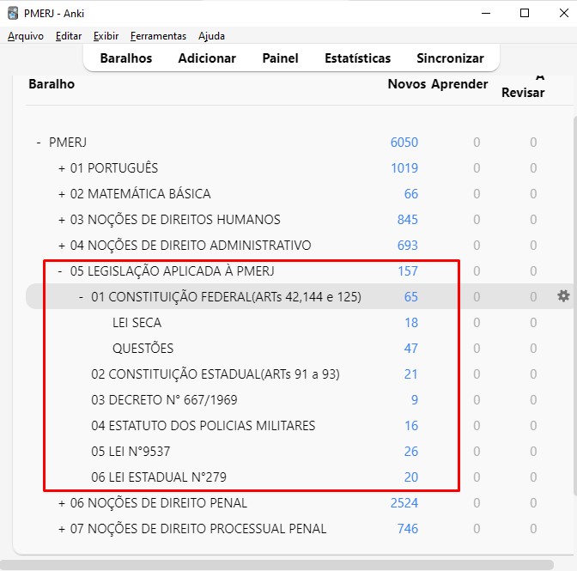This screenshot has width=577, height=571.
Task: Expand the 01 PORTUGUÊS deck
Action: (x=62, y=168)
